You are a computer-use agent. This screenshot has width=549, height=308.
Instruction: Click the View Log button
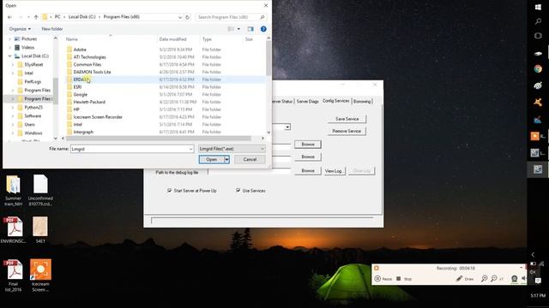[x=334, y=171]
